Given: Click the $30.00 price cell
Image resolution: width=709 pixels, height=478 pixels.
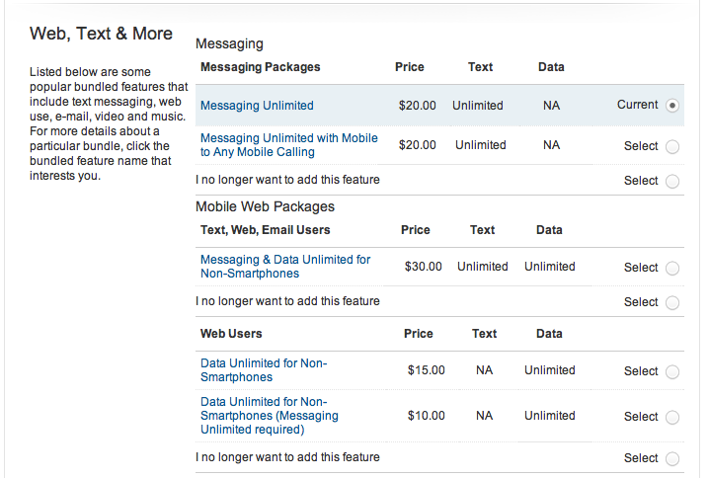Looking at the screenshot, I should pos(423,267).
